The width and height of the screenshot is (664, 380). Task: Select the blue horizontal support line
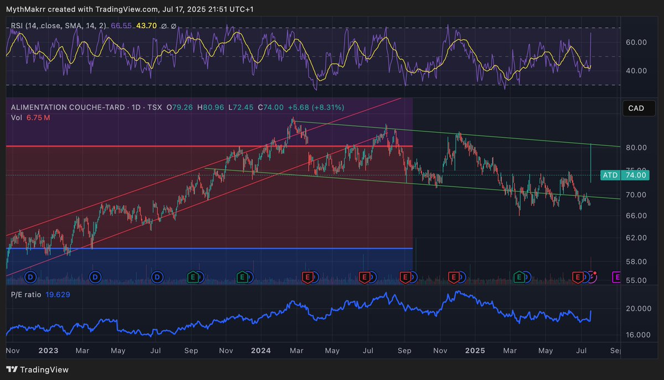(x=209, y=248)
